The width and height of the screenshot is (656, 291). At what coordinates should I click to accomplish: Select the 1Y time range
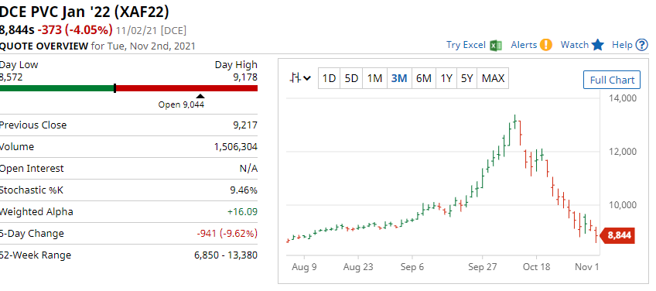446,78
